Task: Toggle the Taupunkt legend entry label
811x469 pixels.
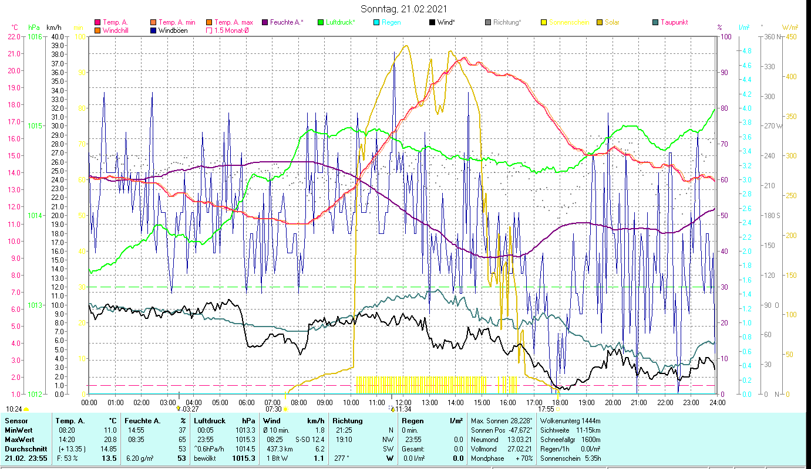Action: pyautogui.click(x=674, y=23)
